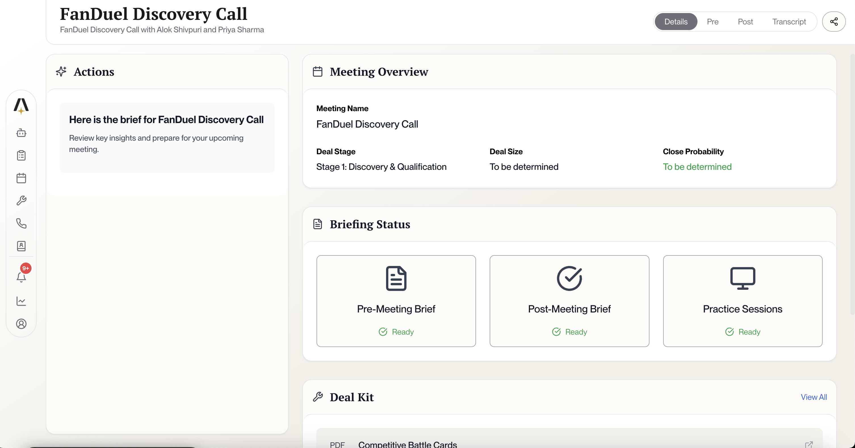Viewport: 855px width, 448px height.
Task: Open the clipboard tasks sidebar icon
Action: coord(21,155)
